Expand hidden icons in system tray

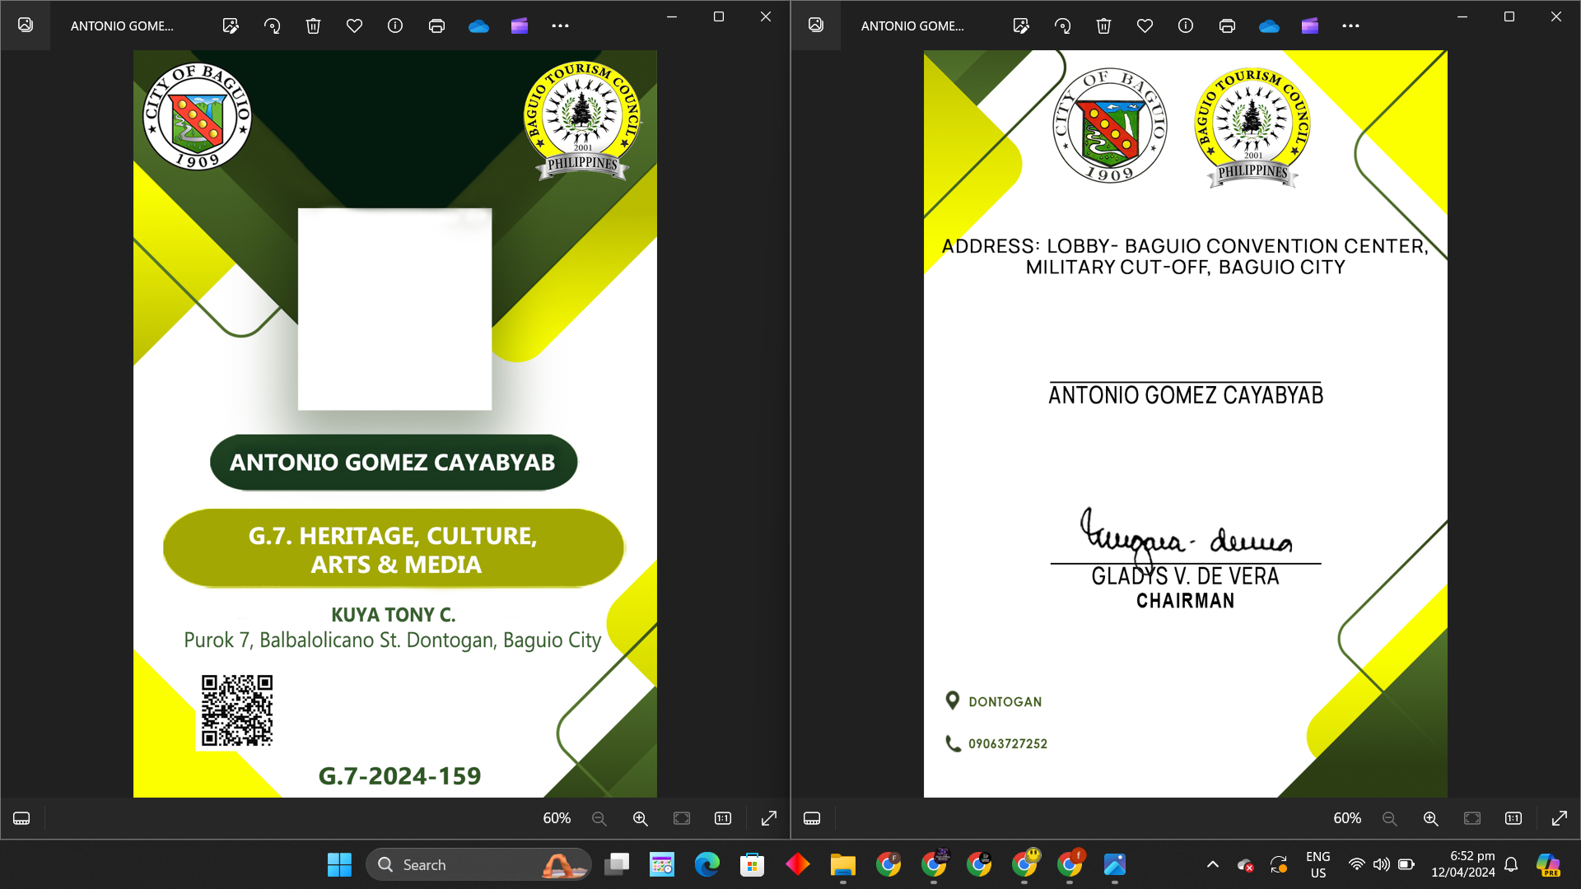pyautogui.click(x=1213, y=864)
